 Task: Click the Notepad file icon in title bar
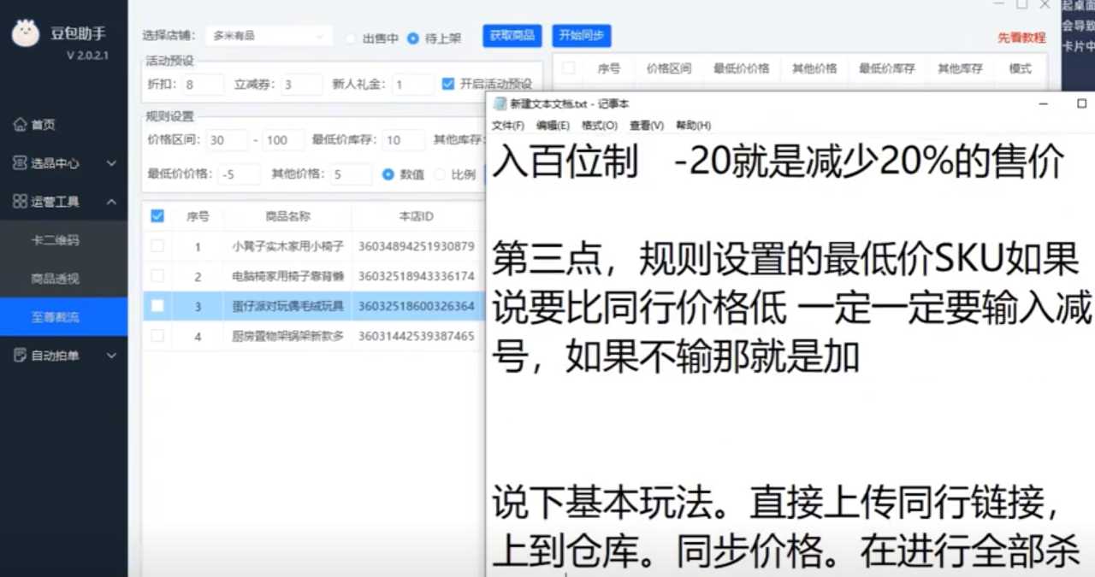[500, 103]
